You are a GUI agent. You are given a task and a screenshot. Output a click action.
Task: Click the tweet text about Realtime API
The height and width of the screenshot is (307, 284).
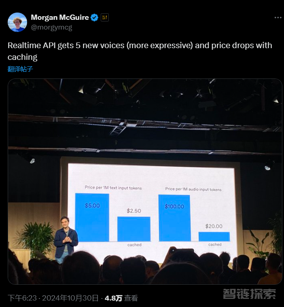coord(140,51)
